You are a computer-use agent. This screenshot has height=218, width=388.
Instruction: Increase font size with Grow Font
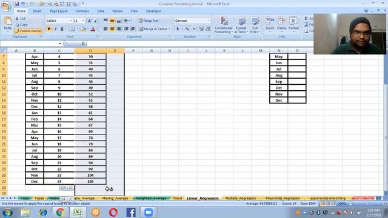pos(90,21)
